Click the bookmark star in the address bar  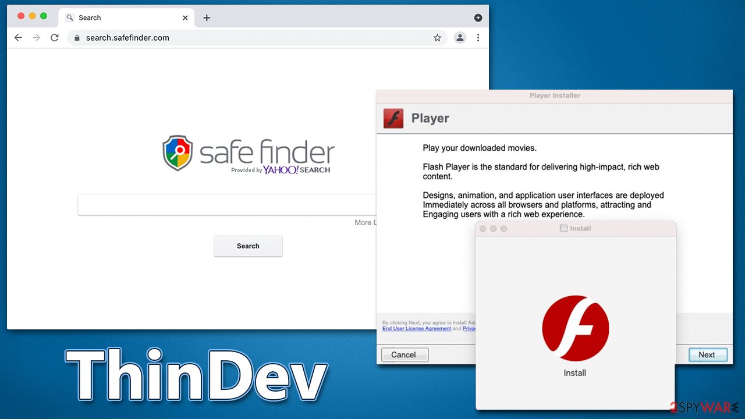click(437, 37)
